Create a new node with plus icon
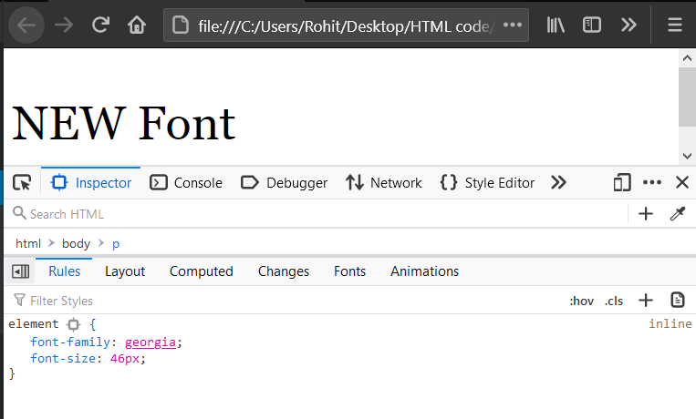Image resolution: width=696 pixels, height=419 pixels. click(x=646, y=214)
